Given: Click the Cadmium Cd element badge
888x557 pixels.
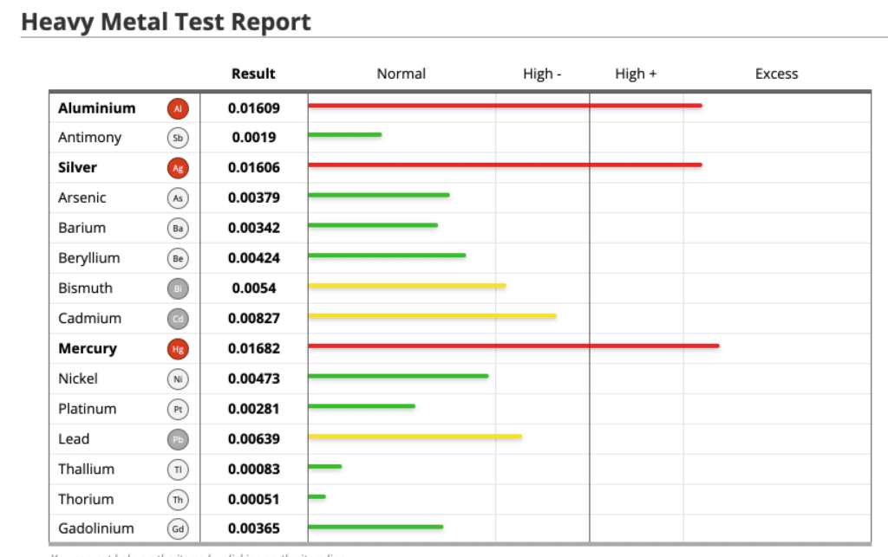Looking at the screenshot, I should tap(178, 319).
